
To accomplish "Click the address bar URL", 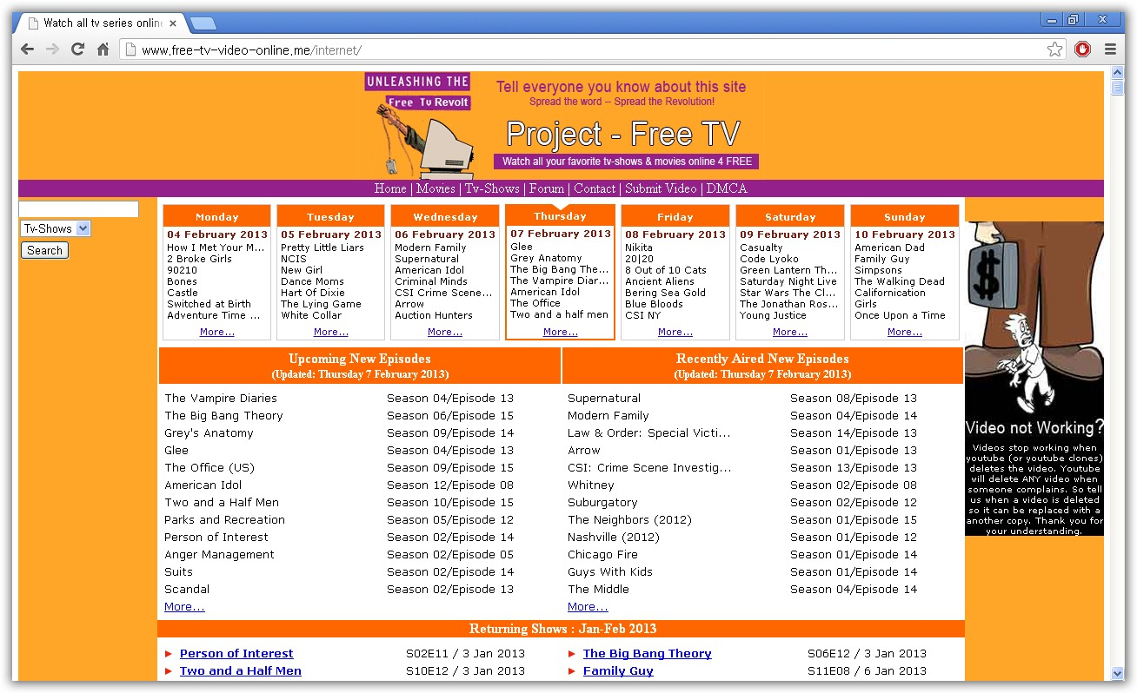I will [x=251, y=49].
